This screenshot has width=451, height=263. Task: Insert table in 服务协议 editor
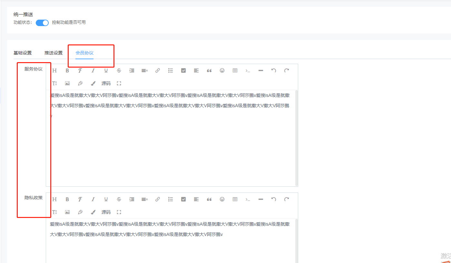point(235,70)
